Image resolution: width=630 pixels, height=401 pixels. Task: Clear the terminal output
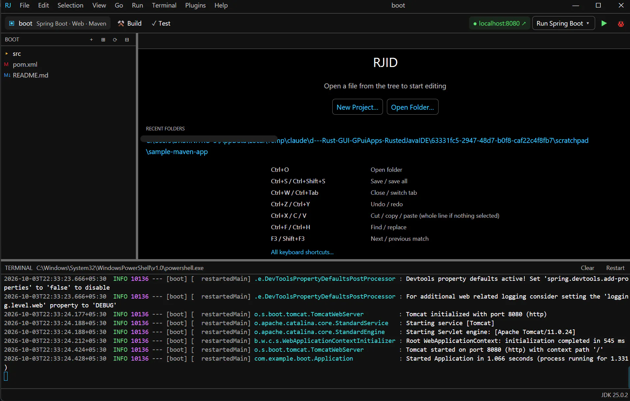click(587, 268)
